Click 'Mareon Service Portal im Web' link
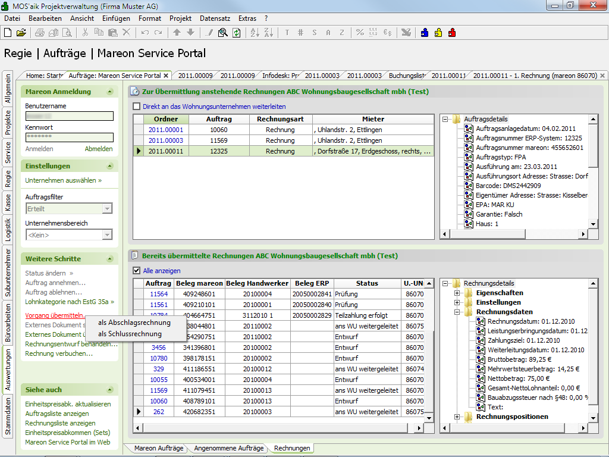The height and width of the screenshot is (457, 609). [x=68, y=442]
